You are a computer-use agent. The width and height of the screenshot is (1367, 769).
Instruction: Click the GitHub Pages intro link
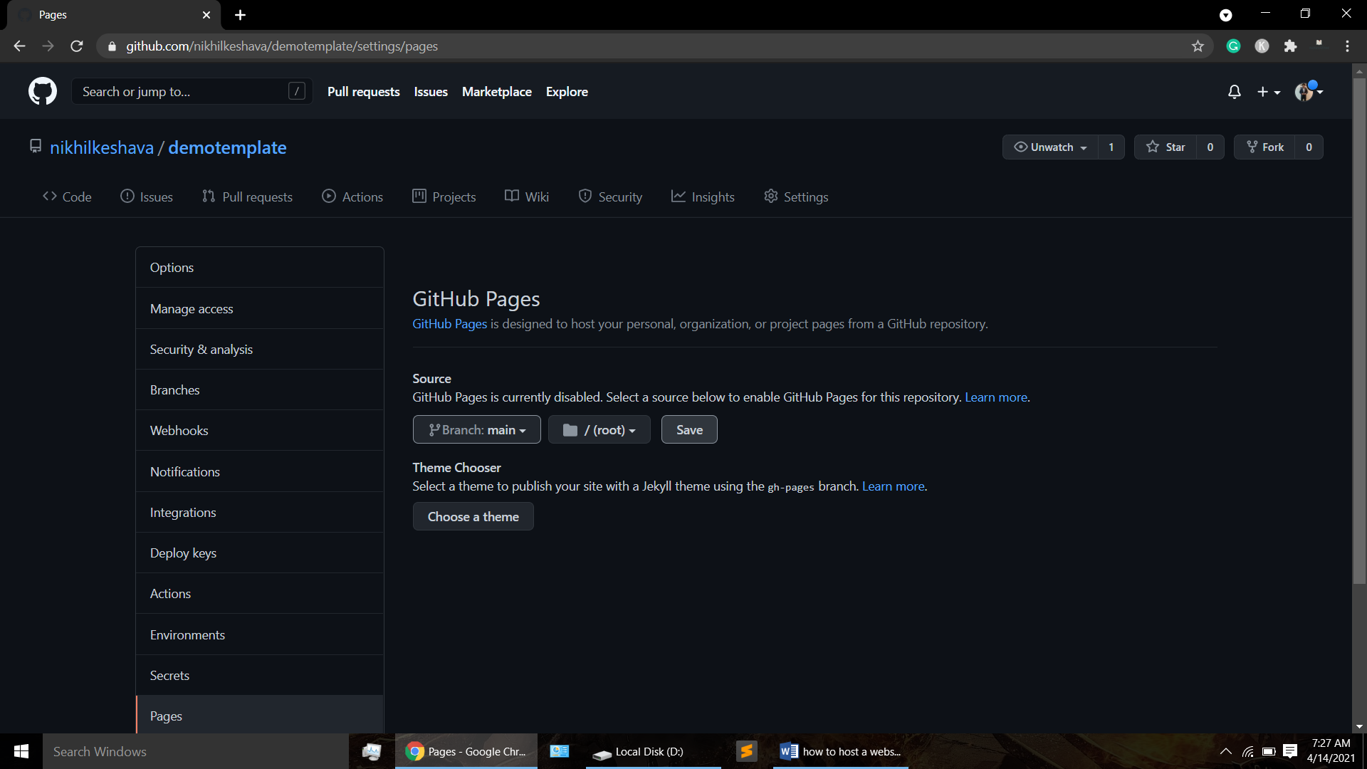[449, 324]
